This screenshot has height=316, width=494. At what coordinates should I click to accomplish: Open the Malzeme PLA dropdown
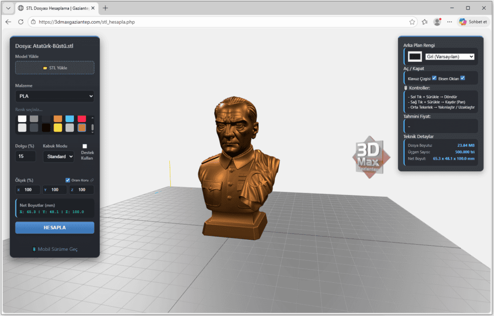click(x=55, y=96)
